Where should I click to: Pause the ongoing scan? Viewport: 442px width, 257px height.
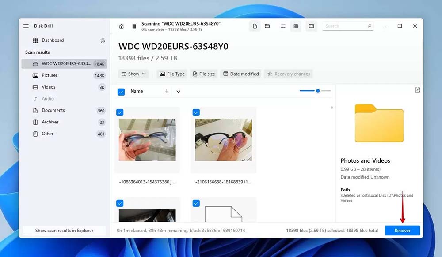click(x=134, y=26)
